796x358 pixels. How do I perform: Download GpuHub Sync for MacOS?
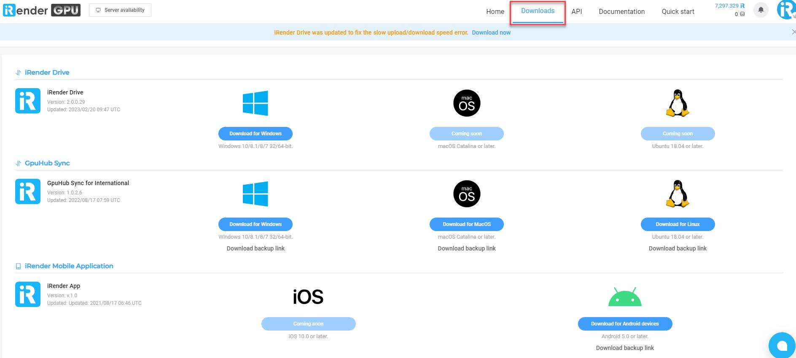point(467,224)
